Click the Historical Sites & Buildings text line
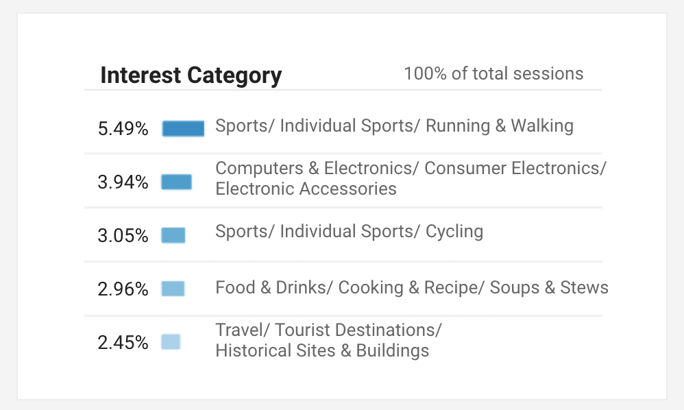 322,351
